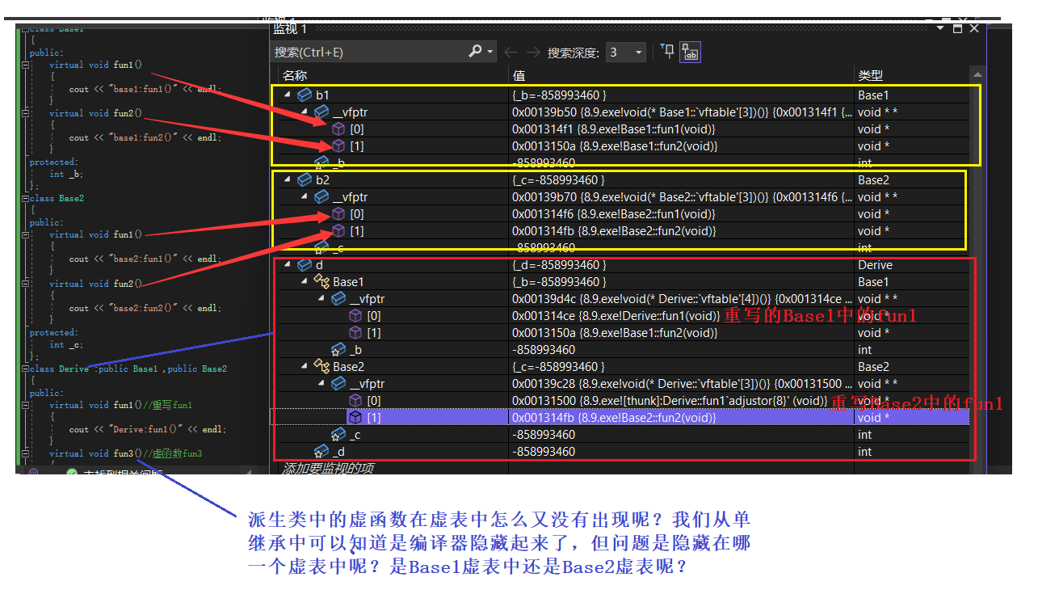Image resolution: width=1038 pixels, height=611 pixels.
Task: Collapse the __vfptr node valued 0x00139d4c
Action: point(321,299)
